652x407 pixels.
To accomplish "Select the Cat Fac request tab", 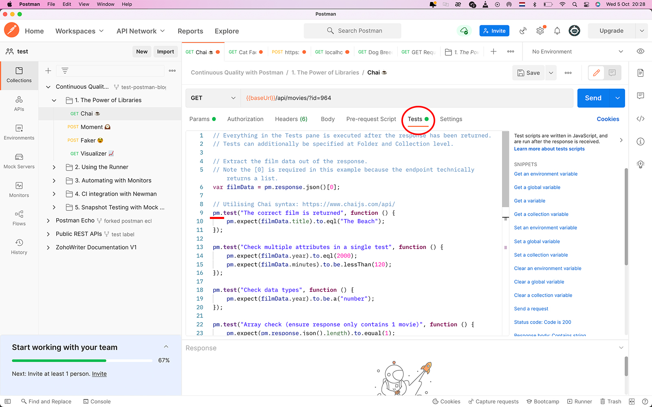I will click(246, 52).
